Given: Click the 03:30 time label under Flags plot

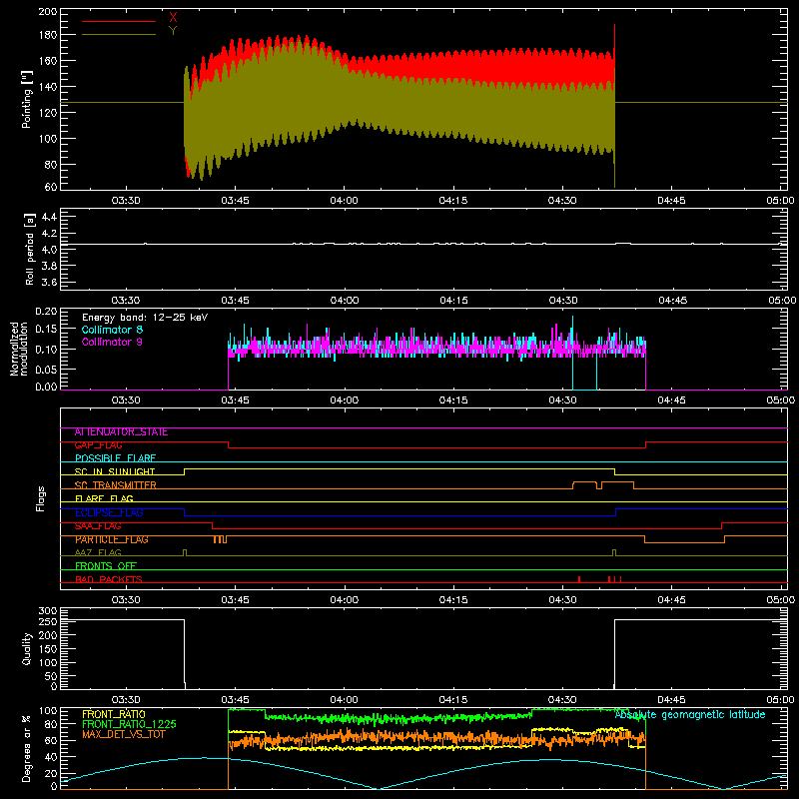Looking at the screenshot, I should [126, 600].
